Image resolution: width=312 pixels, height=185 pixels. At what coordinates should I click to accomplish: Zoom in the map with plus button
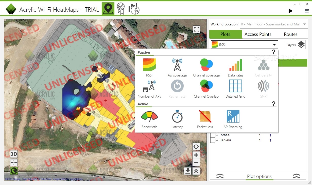[196, 155]
